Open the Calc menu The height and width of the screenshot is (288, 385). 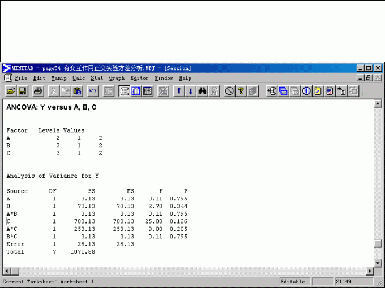click(79, 78)
